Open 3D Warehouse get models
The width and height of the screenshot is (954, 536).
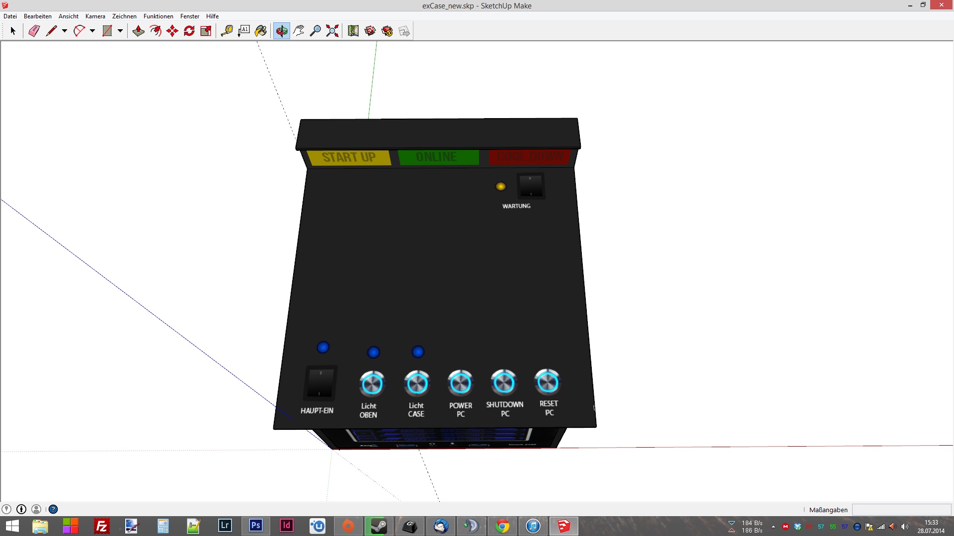tap(370, 31)
